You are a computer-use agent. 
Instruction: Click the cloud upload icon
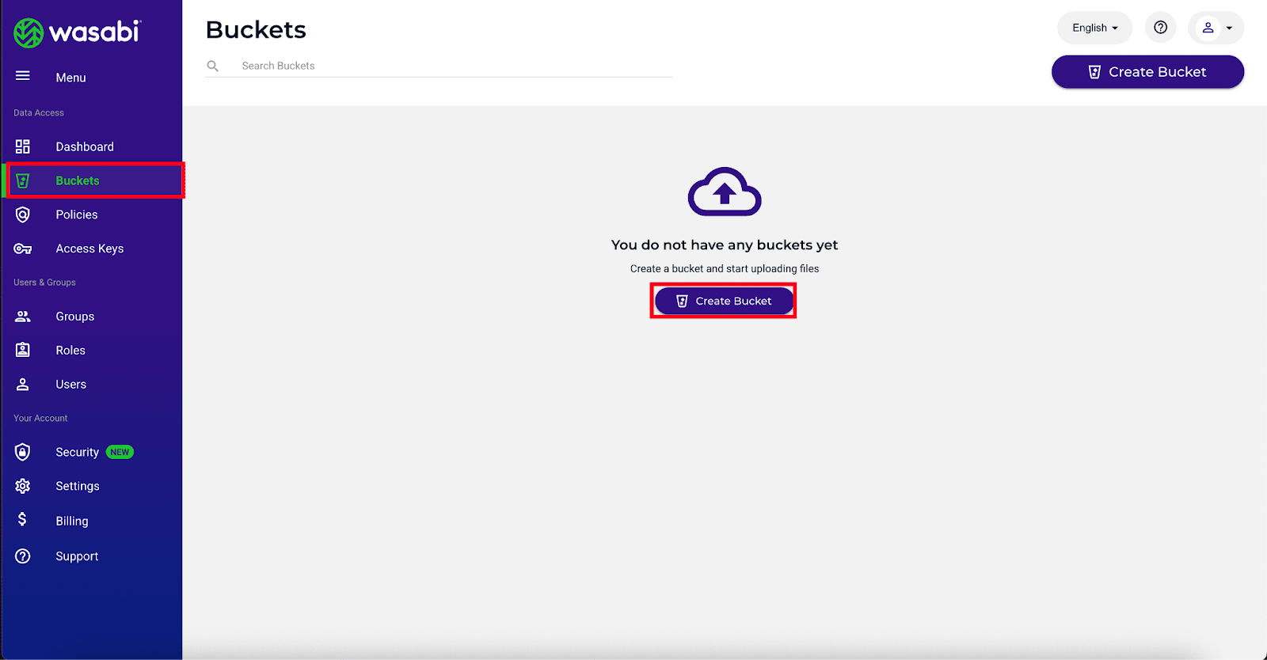click(x=725, y=192)
